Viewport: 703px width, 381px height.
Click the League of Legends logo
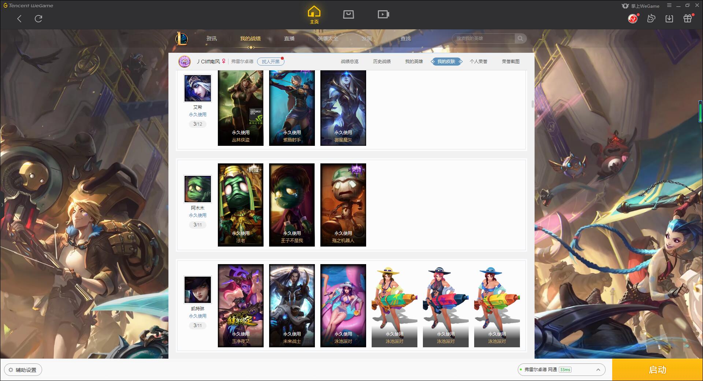(182, 38)
